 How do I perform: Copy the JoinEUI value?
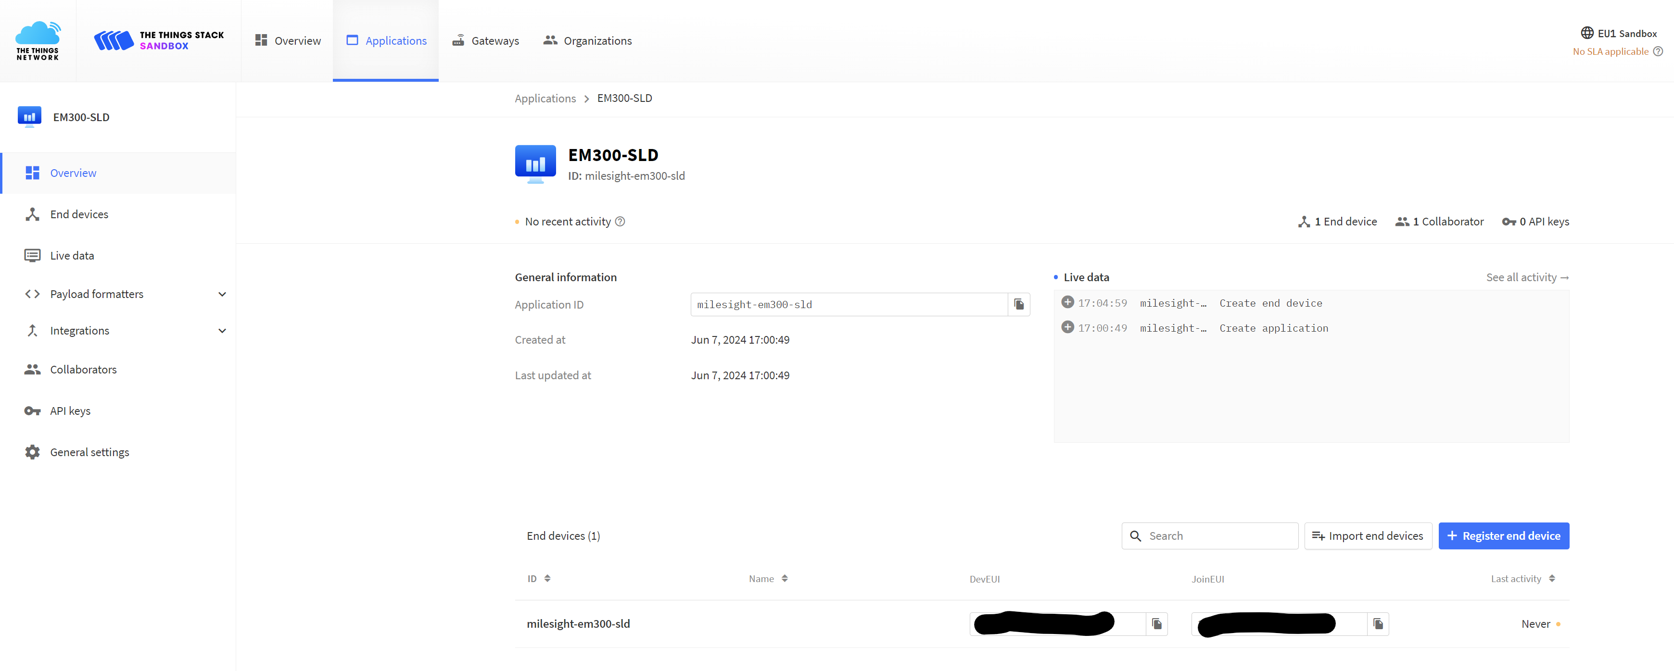1378,623
